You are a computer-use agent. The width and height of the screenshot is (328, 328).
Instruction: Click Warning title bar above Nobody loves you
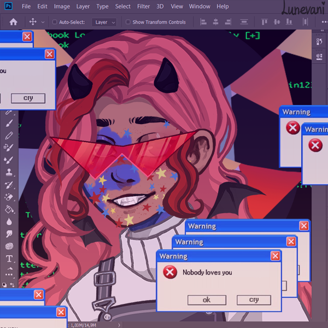(x=219, y=256)
